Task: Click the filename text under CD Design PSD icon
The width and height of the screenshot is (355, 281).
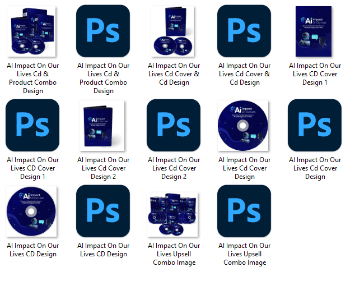Action: coord(103,250)
